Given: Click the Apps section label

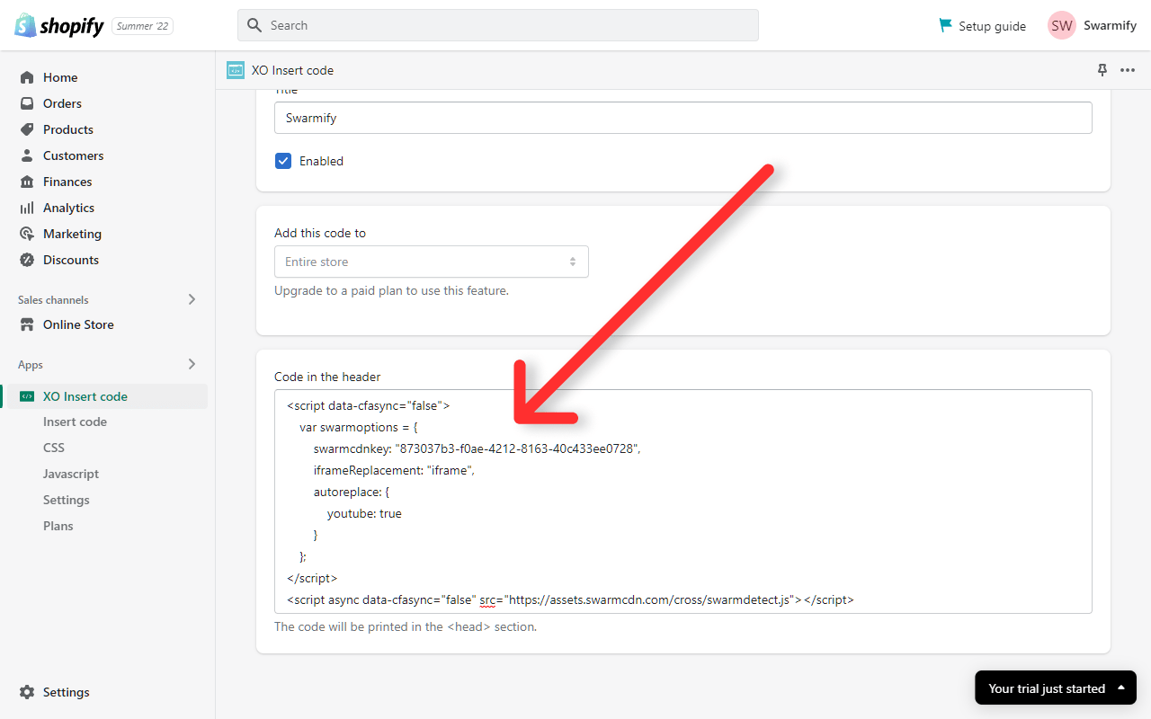Looking at the screenshot, I should pyautogui.click(x=31, y=365).
